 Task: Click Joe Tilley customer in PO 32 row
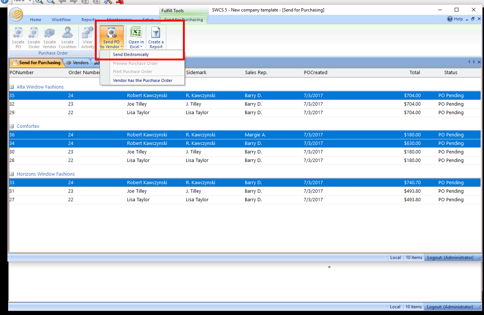click(x=137, y=104)
